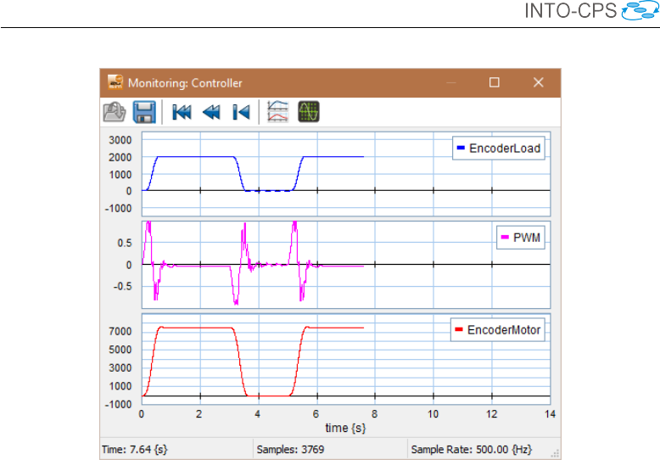Step back with the single-arrow bar icon

tap(241, 113)
